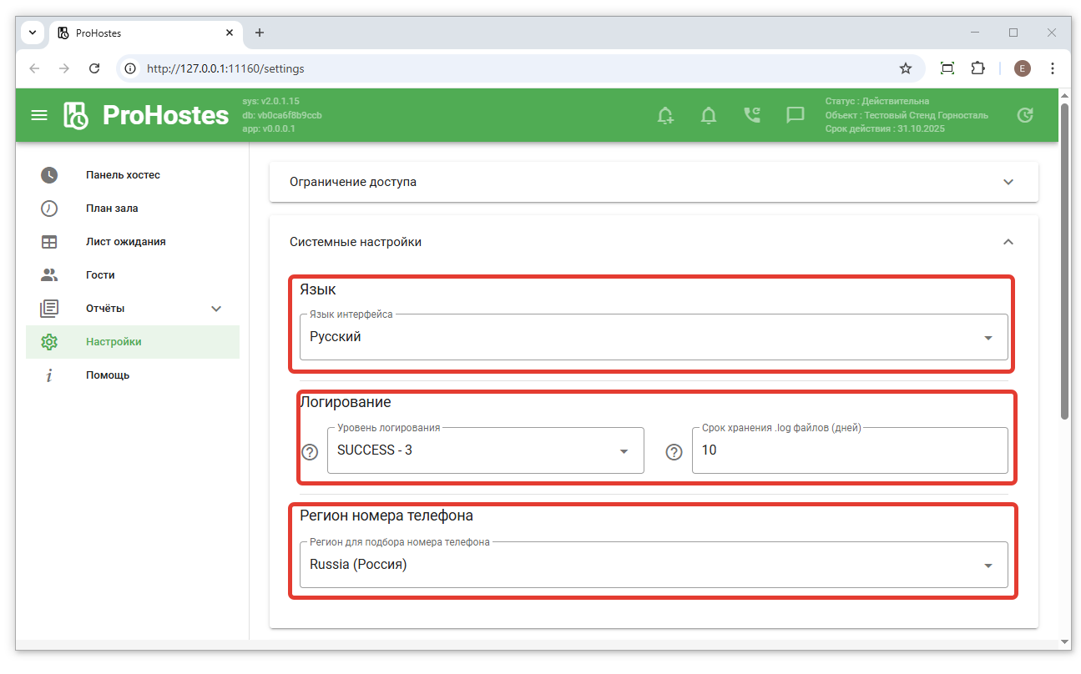The width and height of the screenshot is (1081, 674).
Task: Go to Панель хостес
Action: (123, 175)
